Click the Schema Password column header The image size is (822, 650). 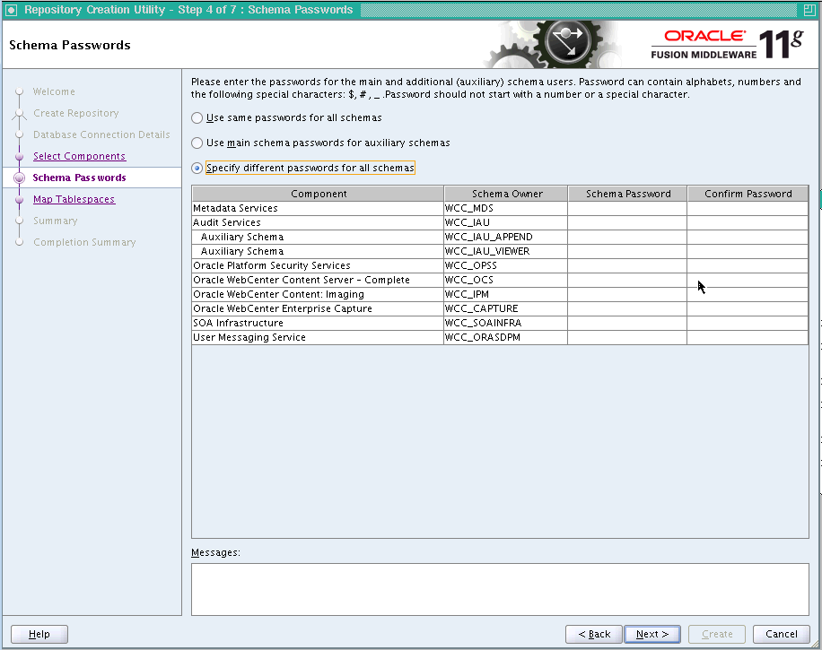[627, 194]
